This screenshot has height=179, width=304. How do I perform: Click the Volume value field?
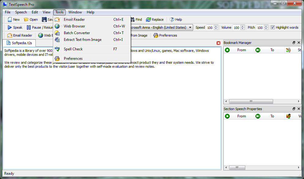point(236,27)
